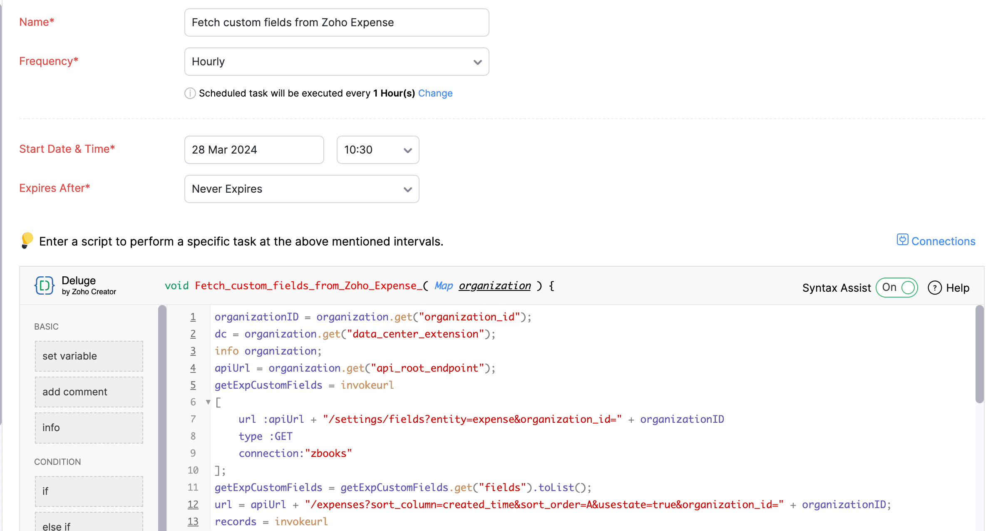Click the start date field 28 Mar 2024
This screenshot has width=993, height=531.
[254, 150]
